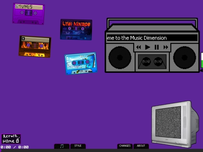Choose the flaming orange cassette tape
203x152 pixels.
click(x=35, y=47)
